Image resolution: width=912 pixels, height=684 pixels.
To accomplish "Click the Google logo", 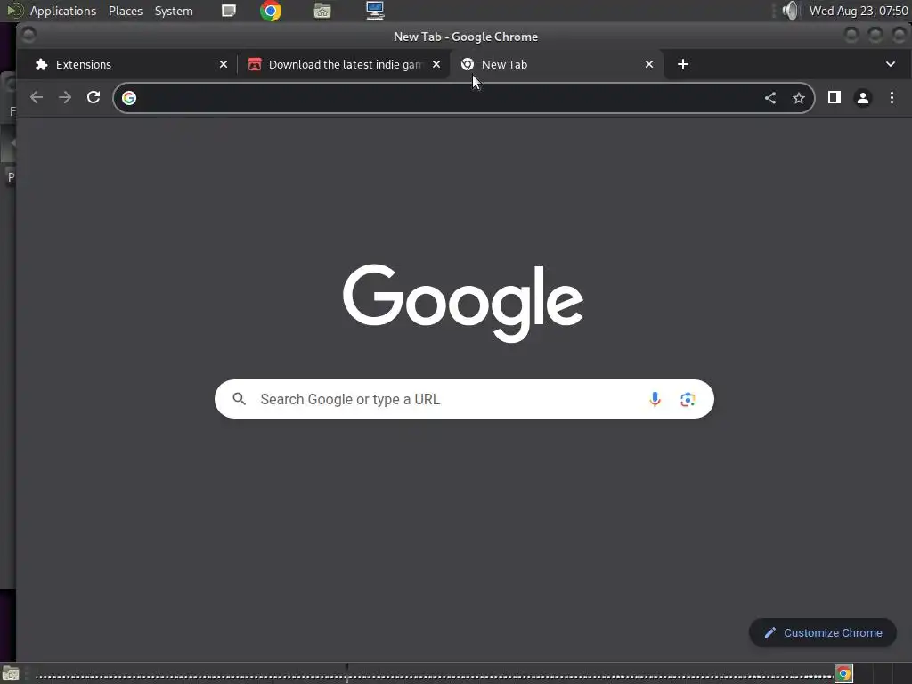I will coord(463,303).
